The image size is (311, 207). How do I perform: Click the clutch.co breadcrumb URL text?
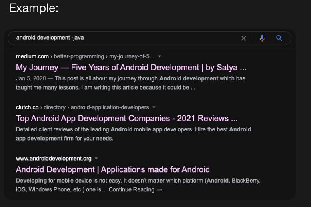82,107
